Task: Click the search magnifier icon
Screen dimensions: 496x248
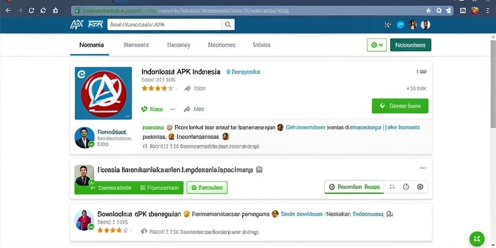Action: pos(228,24)
